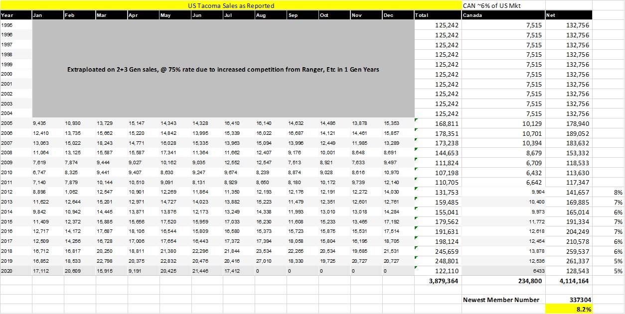
Task: Select the yellow 8.2% cell
Action: [x=569, y=309]
